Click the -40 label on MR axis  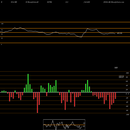click(x=127, y=102)
